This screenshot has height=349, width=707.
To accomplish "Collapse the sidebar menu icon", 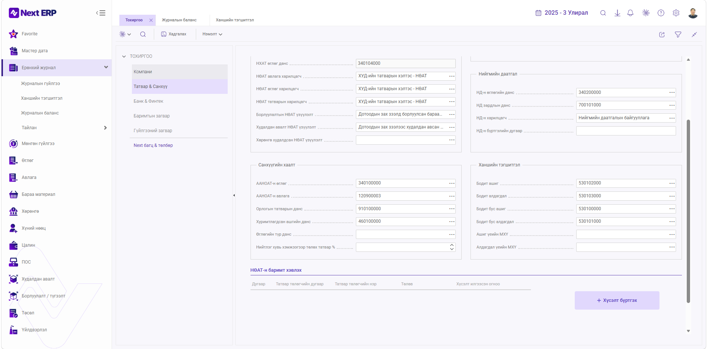I will [x=101, y=13].
